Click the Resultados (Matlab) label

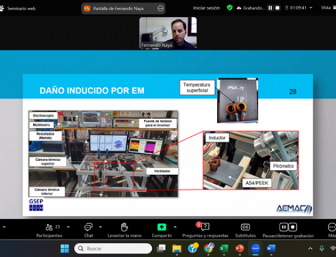(x=46, y=136)
